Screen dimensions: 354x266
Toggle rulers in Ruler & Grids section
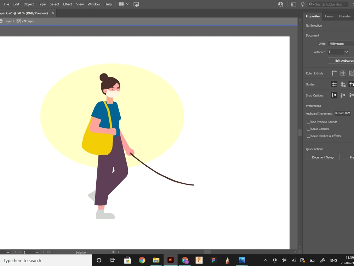[334, 73]
